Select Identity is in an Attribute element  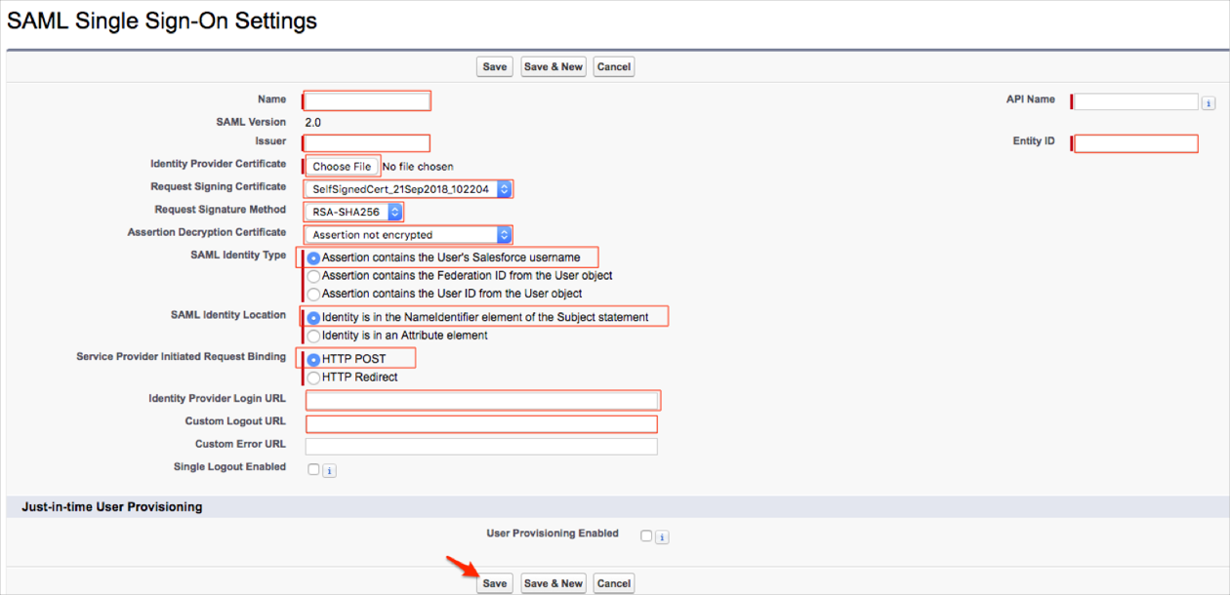[313, 336]
